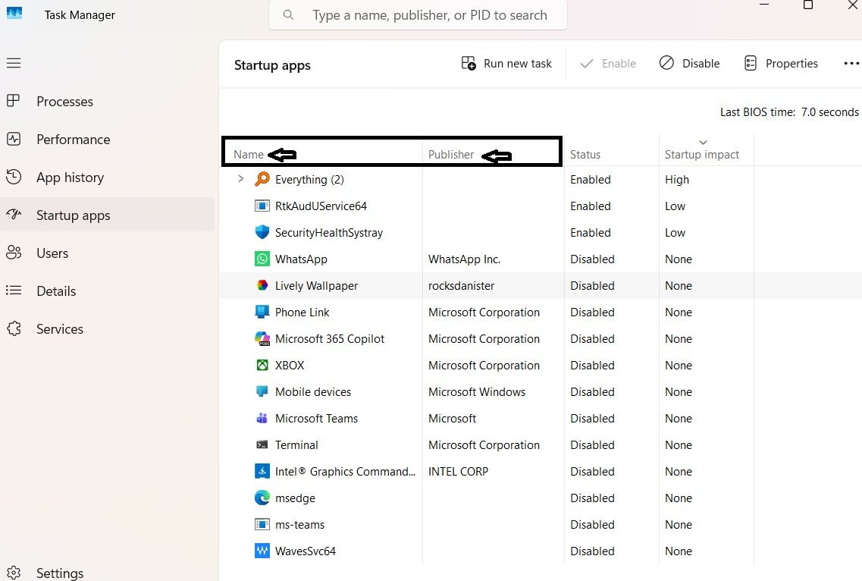The width and height of the screenshot is (862, 581).
Task: Sort by the Status column header
Action: (x=585, y=155)
